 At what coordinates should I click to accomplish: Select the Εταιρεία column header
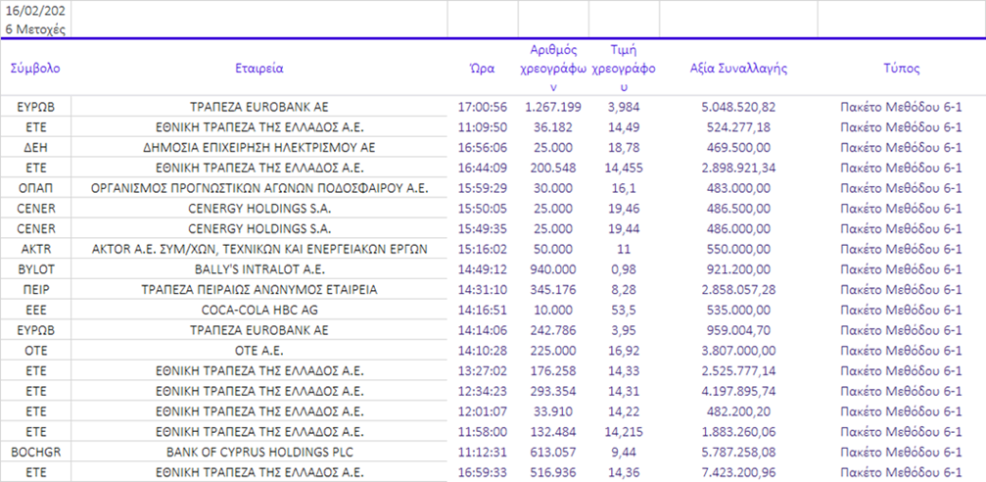(259, 69)
